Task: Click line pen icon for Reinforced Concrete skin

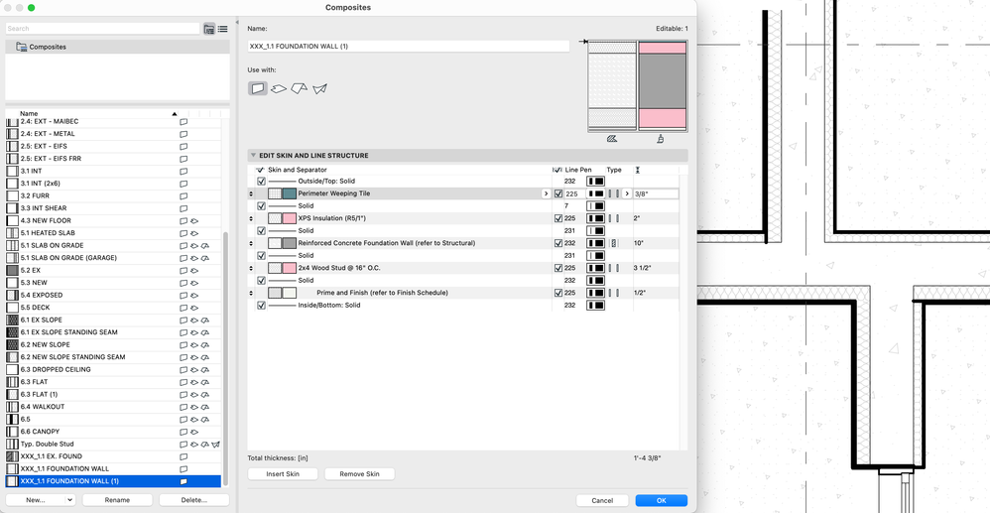Action: point(595,243)
